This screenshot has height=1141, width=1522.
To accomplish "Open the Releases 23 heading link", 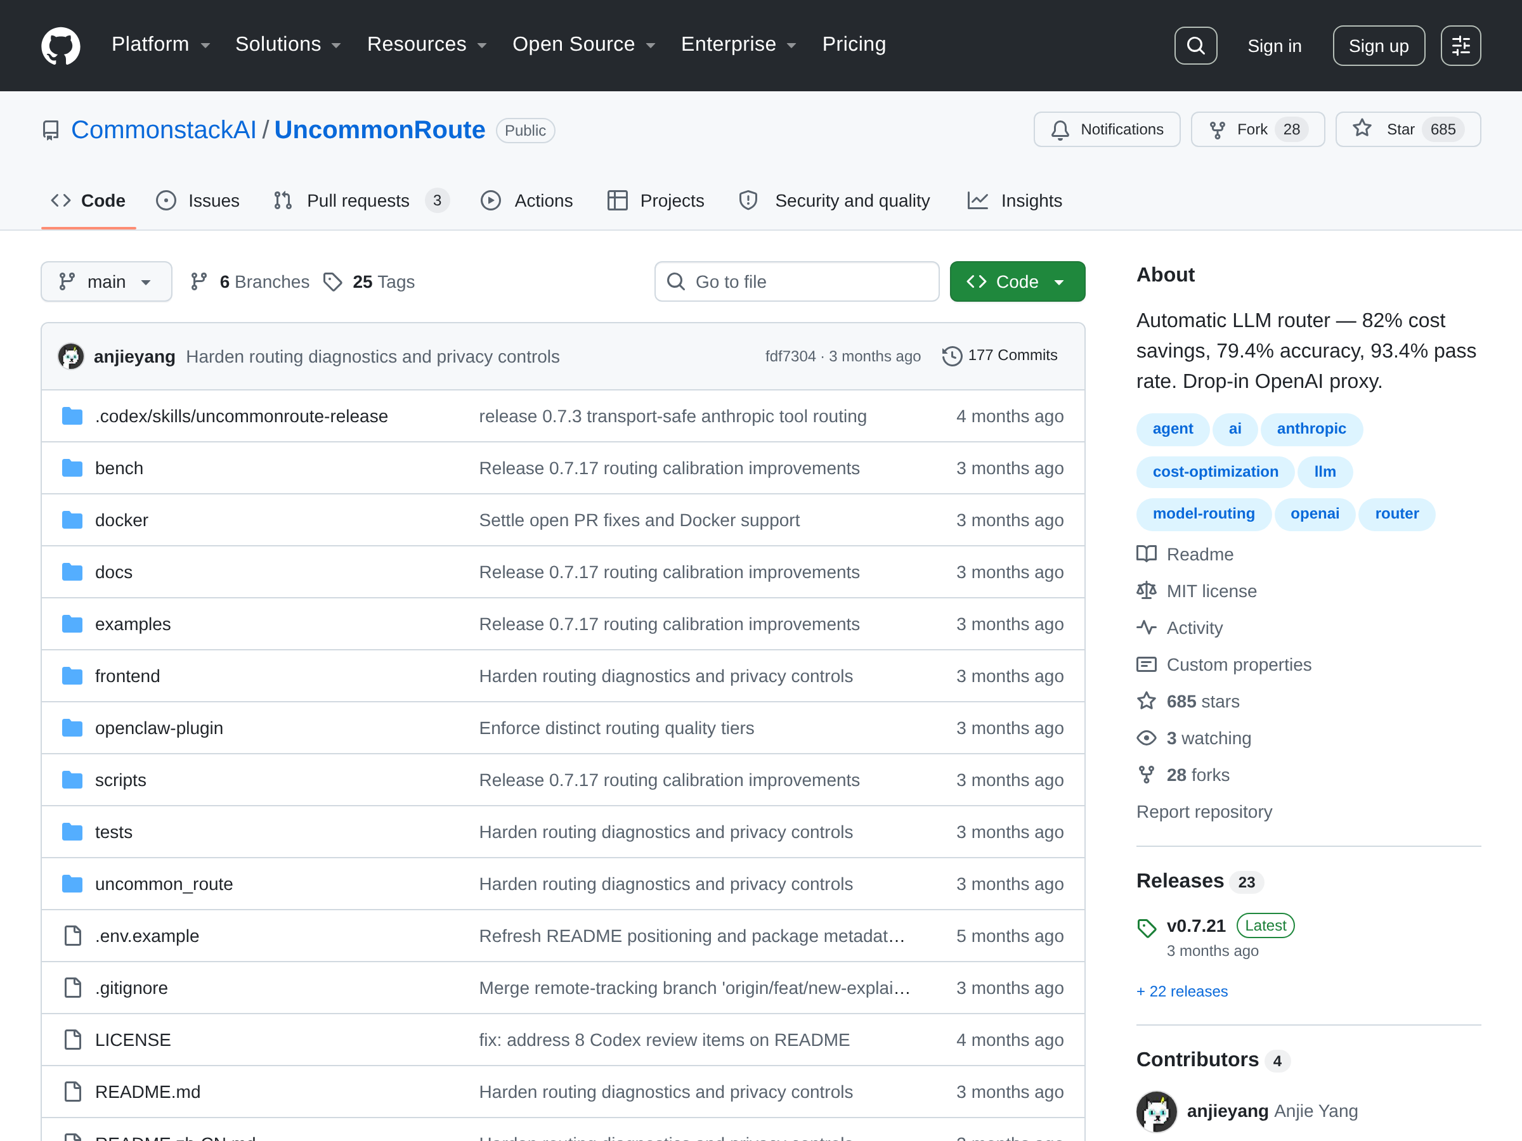I will (x=1199, y=881).
